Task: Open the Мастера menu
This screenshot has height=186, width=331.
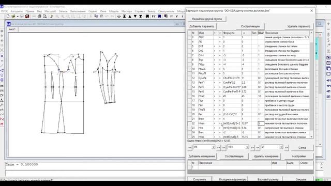Action: (x=127, y=11)
